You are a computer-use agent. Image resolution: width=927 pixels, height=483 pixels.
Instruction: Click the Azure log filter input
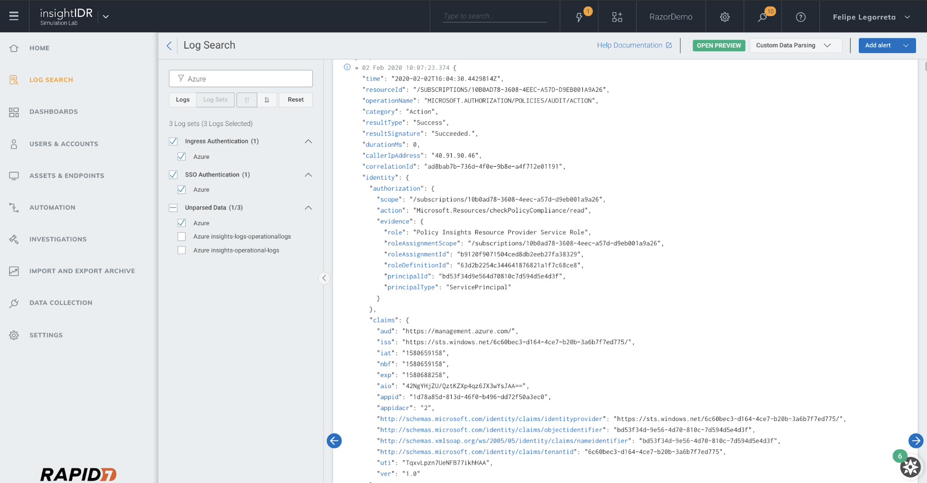point(241,79)
